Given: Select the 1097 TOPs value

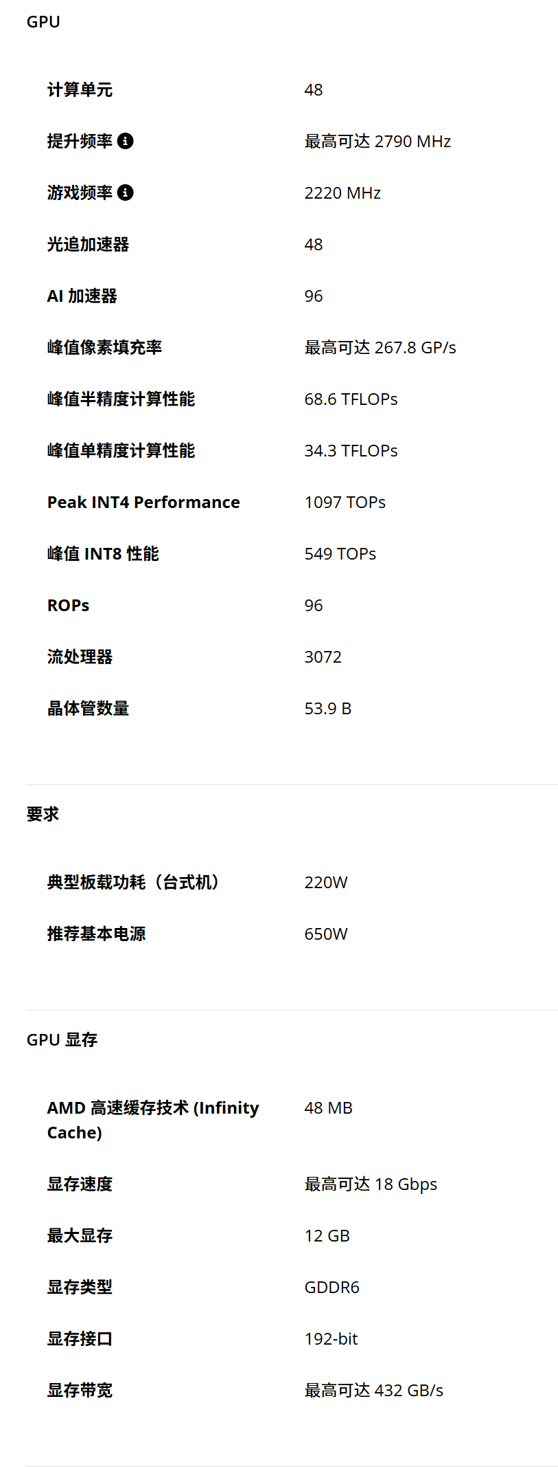Looking at the screenshot, I should pos(345,503).
